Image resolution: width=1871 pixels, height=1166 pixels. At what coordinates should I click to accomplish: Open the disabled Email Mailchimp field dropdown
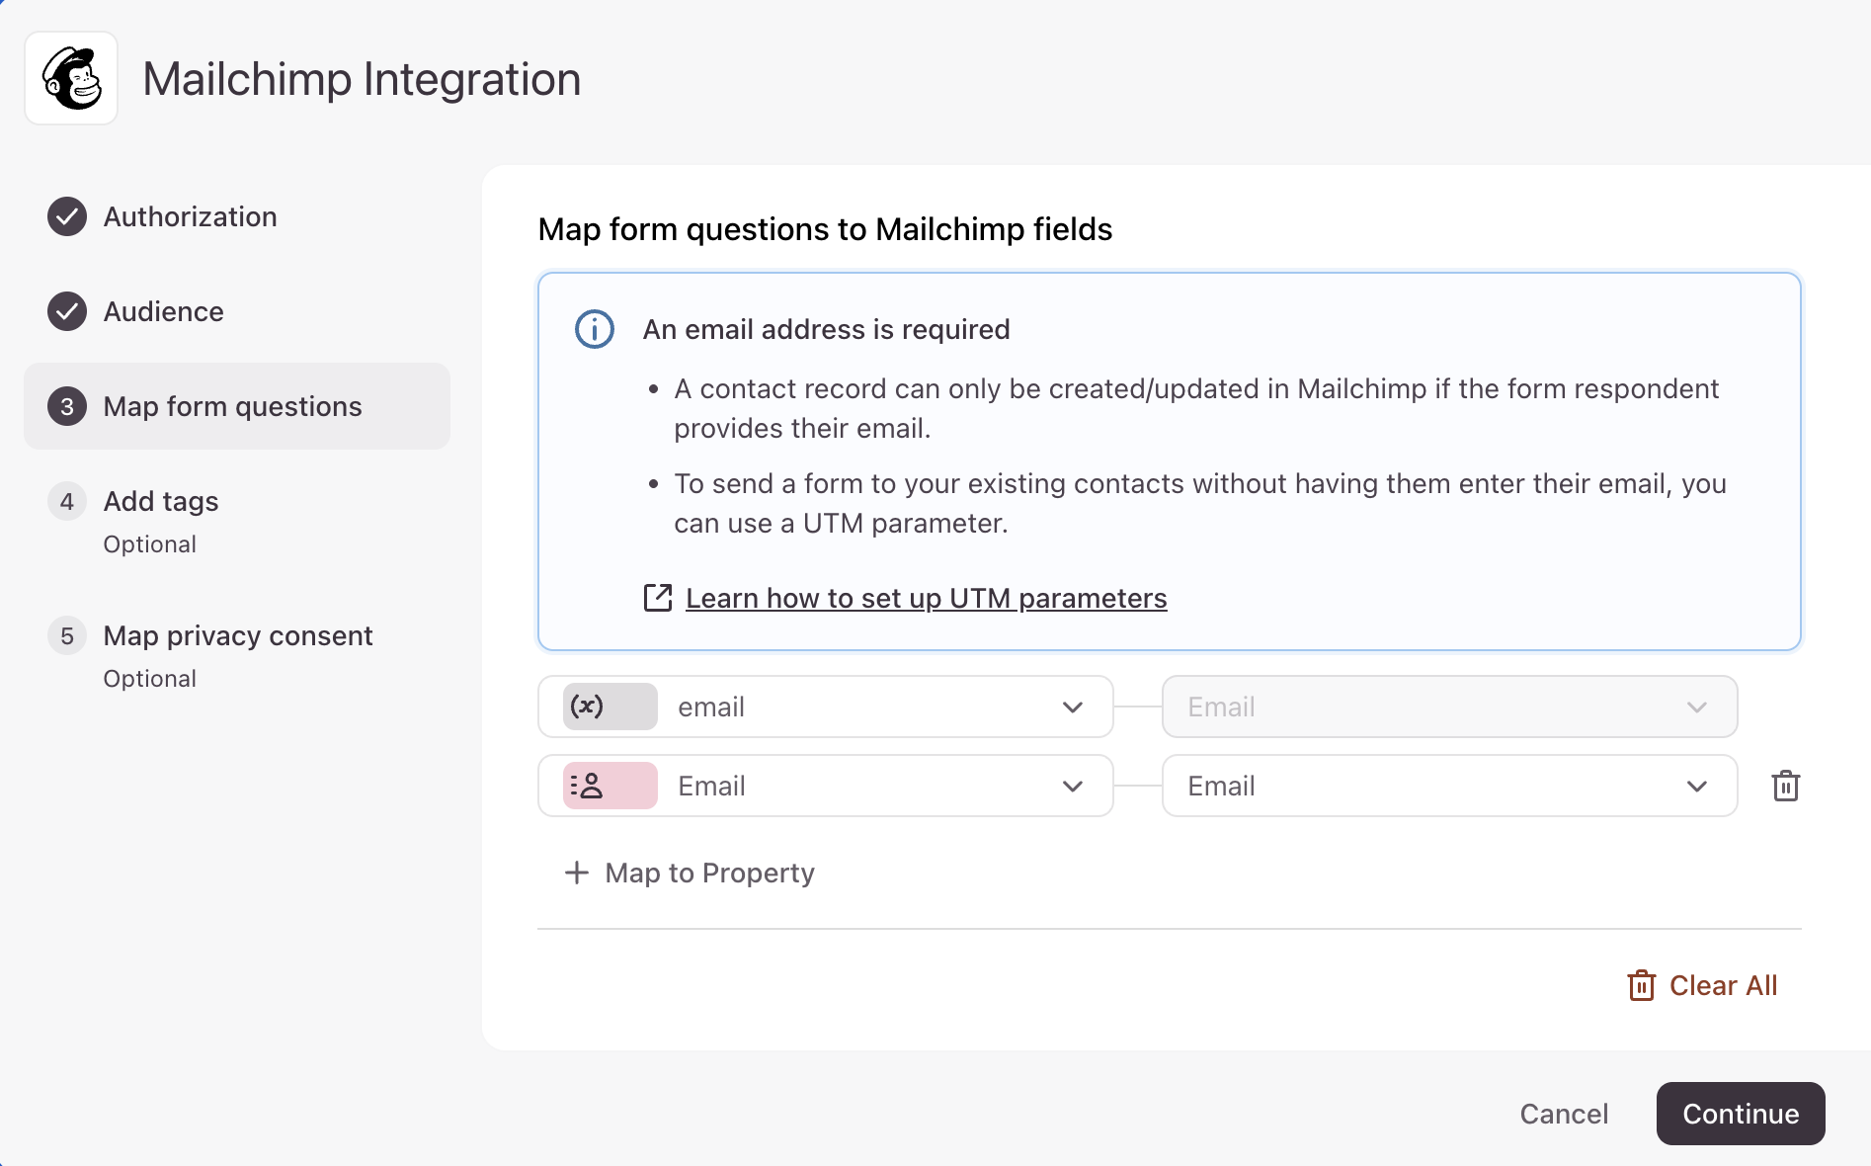click(1450, 707)
